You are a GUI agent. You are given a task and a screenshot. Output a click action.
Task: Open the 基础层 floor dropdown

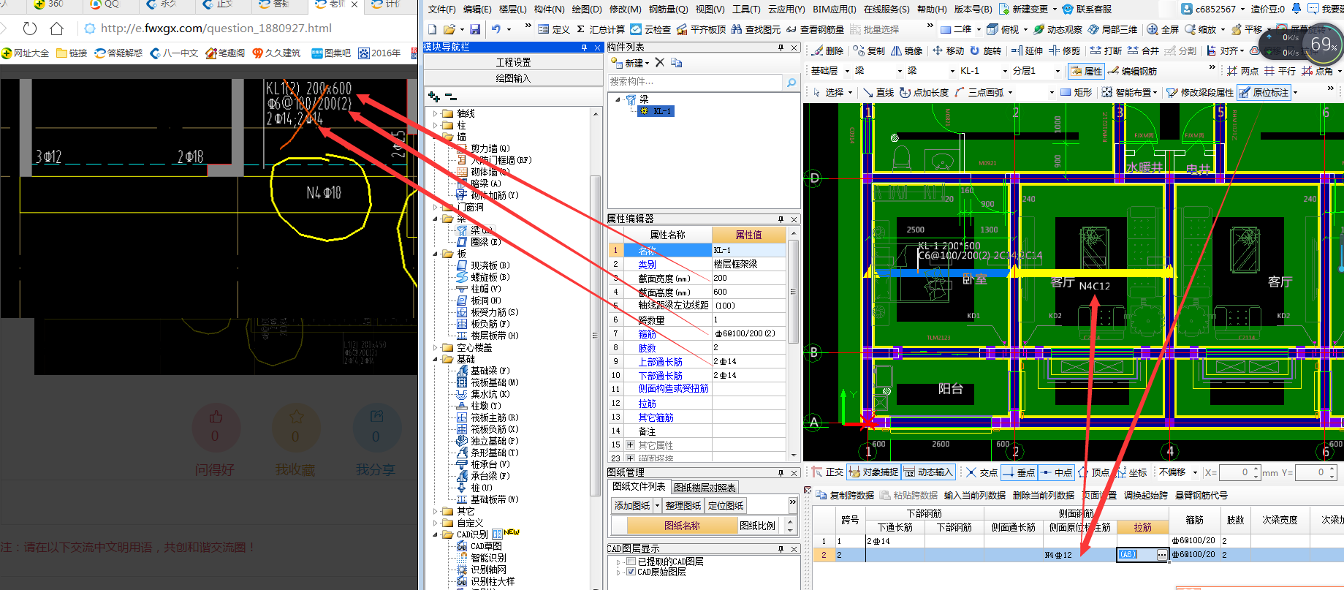[847, 71]
